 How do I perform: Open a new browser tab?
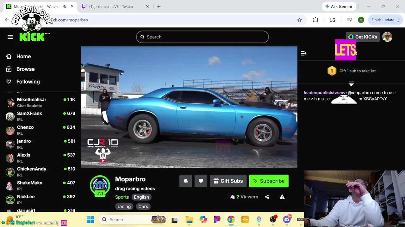159,6
